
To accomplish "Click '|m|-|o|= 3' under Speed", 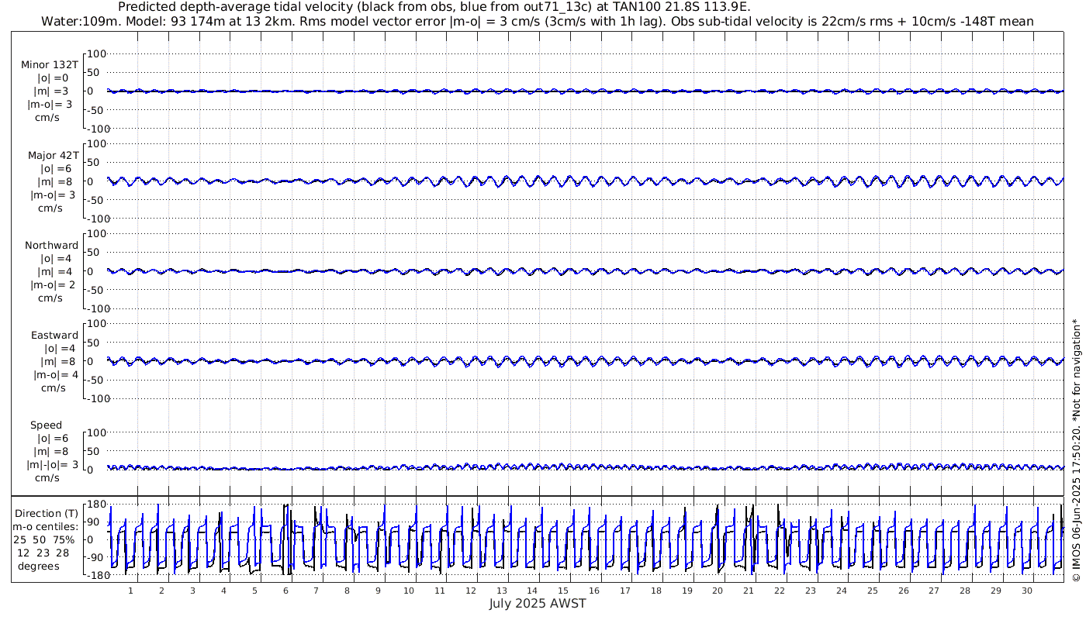I will (x=53, y=464).
